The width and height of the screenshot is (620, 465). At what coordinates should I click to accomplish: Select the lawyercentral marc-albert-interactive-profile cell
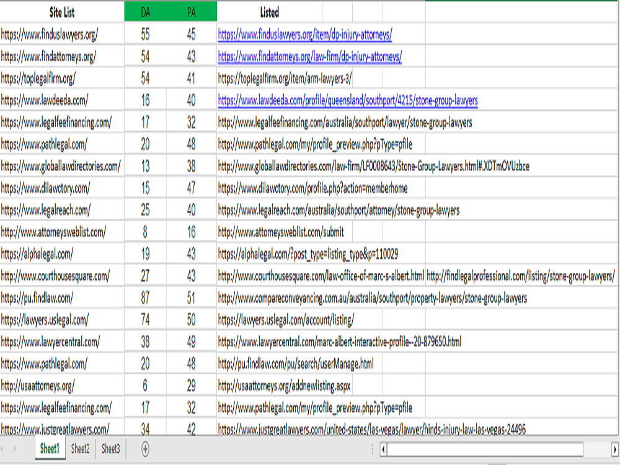[340, 342]
